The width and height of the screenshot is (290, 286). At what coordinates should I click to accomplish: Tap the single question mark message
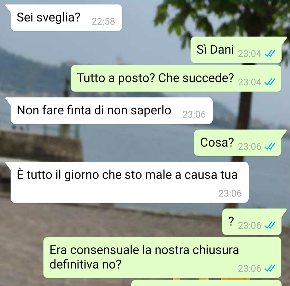[x=252, y=222]
